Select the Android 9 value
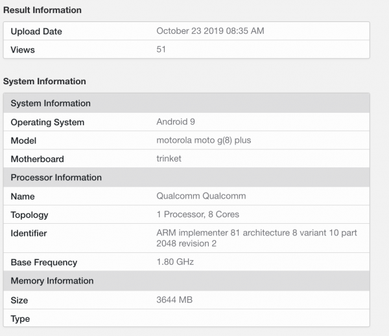The width and height of the screenshot is (389, 336). [x=177, y=122]
